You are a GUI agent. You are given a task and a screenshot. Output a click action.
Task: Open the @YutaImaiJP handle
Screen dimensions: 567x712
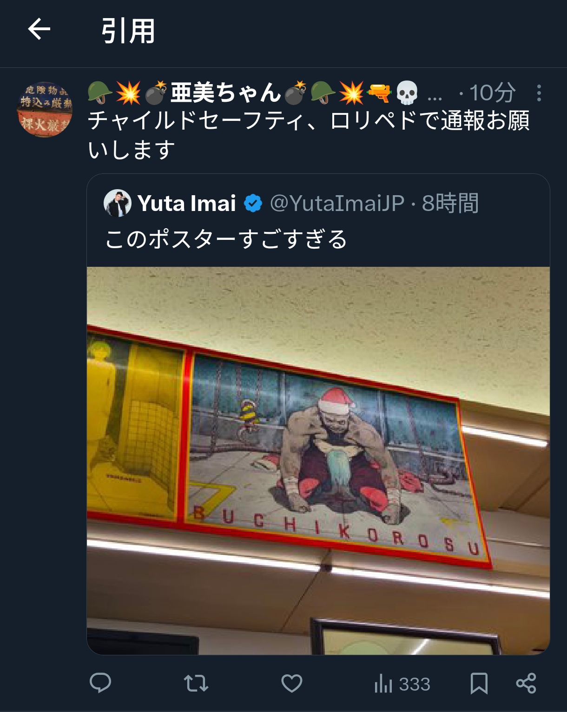coord(337,203)
